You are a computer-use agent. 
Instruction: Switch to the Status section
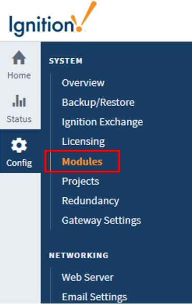(19, 119)
